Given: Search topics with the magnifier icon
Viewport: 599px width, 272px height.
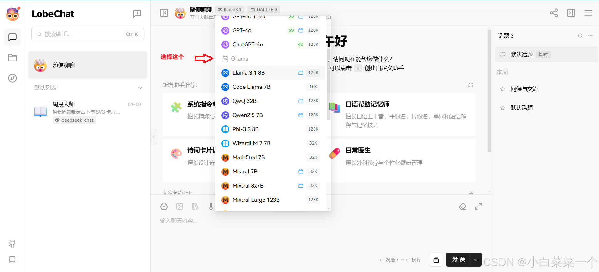Looking at the screenshot, I should [x=581, y=36].
